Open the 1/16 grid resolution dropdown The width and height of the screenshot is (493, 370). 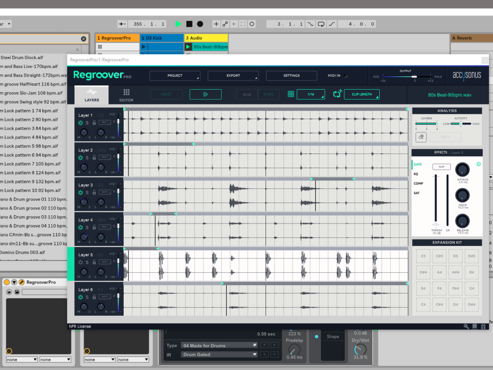pyautogui.click(x=311, y=94)
